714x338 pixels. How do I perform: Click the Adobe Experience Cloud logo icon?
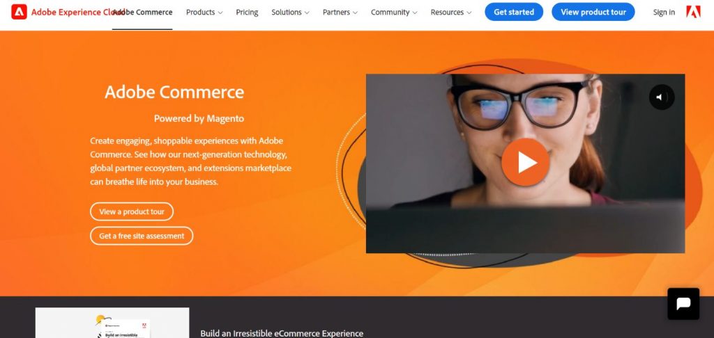[19, 12]
